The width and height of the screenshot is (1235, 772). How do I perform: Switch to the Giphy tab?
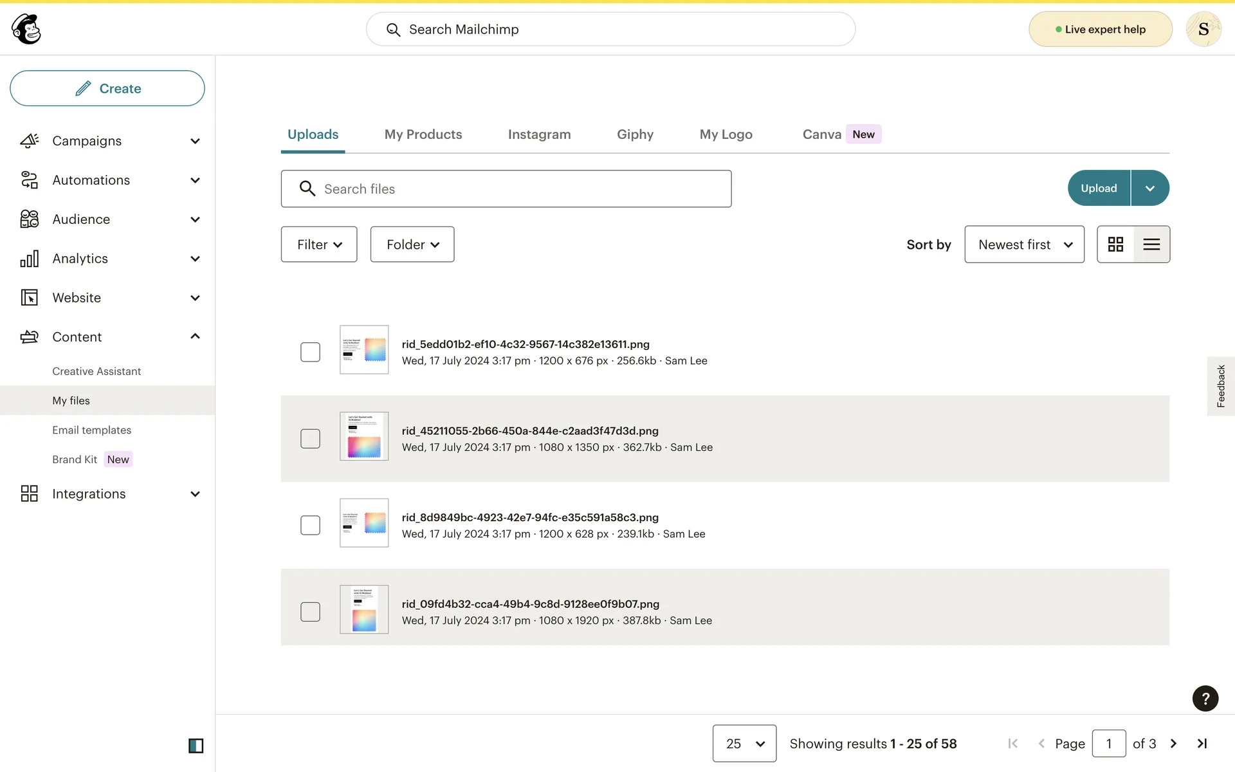tap(635, 134)
